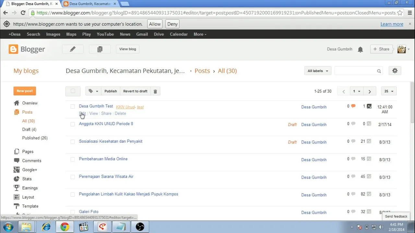The height and width of the screenshot is (233, 415).
Task: Open the account dropdown arrow beside avatar
Action: click(409, 50)
